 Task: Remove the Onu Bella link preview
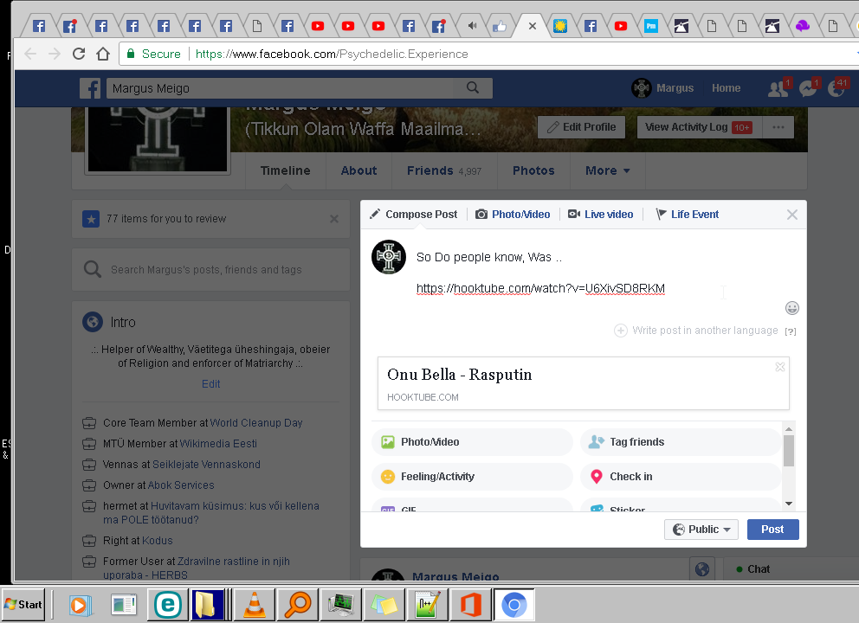click(x=780, y=367)
